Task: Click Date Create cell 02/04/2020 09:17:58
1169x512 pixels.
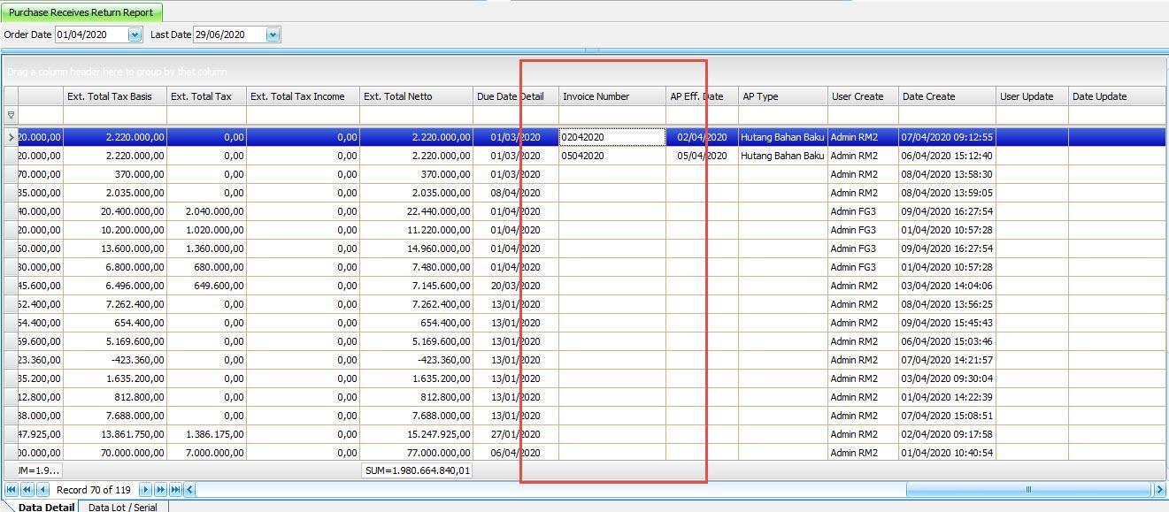Action: [x=947, y=434]
